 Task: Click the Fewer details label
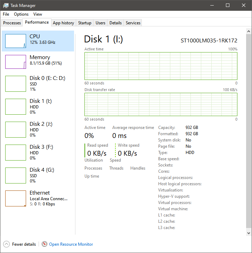(24, 244)
